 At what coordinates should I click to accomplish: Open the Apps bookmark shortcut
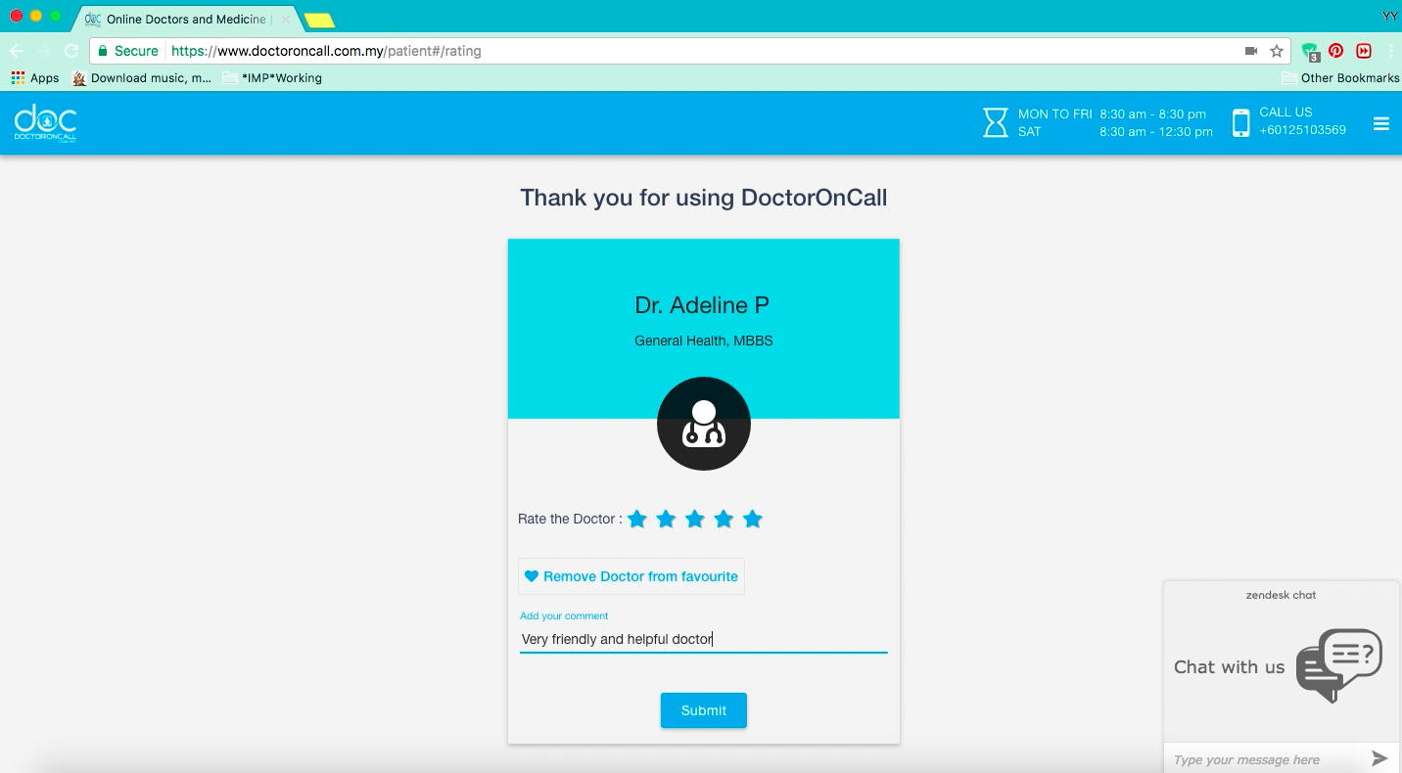[x=35, y=78]
